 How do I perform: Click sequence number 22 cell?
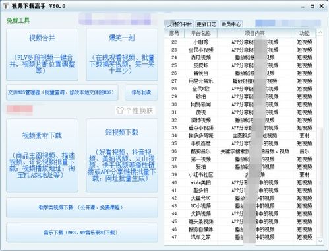click(x=174, y=42)
